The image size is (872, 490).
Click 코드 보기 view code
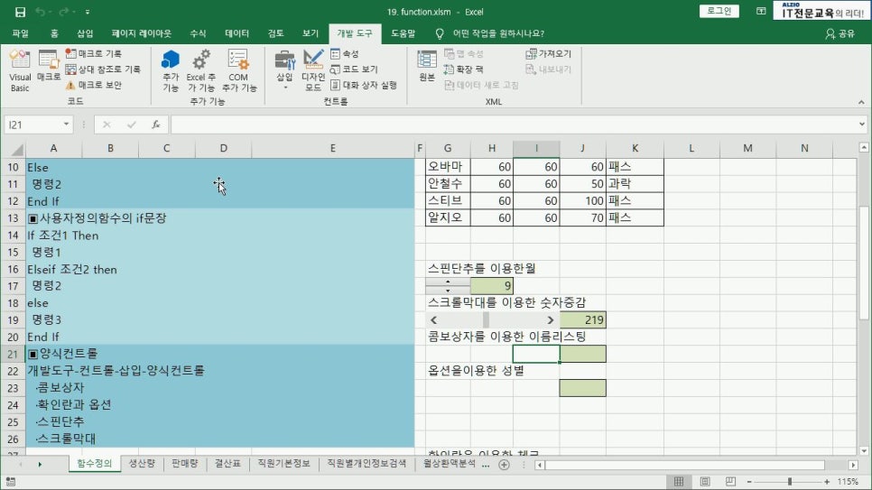click(x=354, y=69)
